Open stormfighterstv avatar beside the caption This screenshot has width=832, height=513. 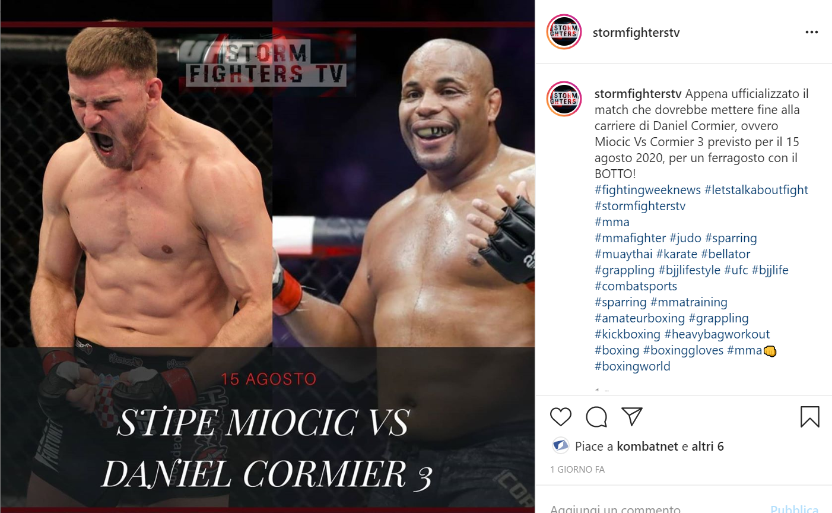tap(564, 99)
